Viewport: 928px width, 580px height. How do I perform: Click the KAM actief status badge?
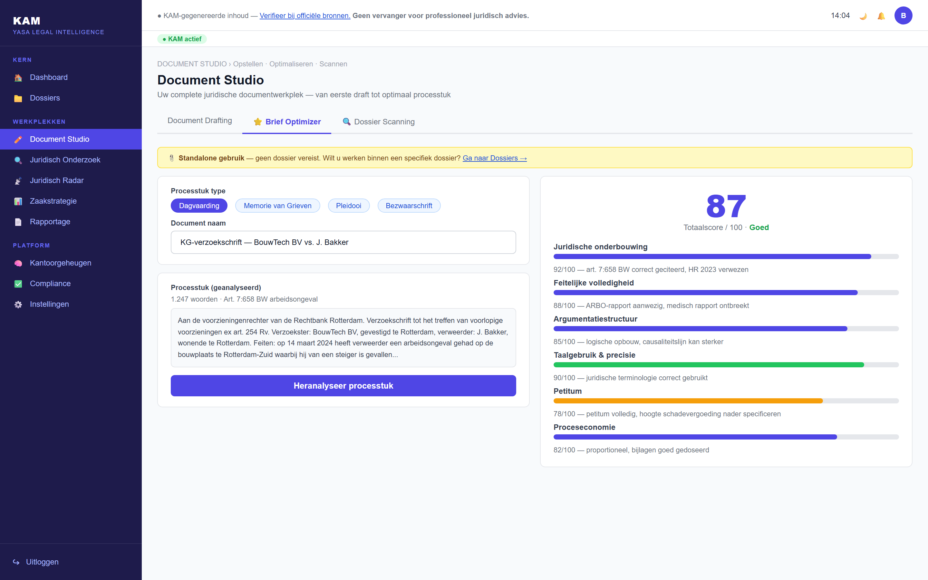point(182,39)
